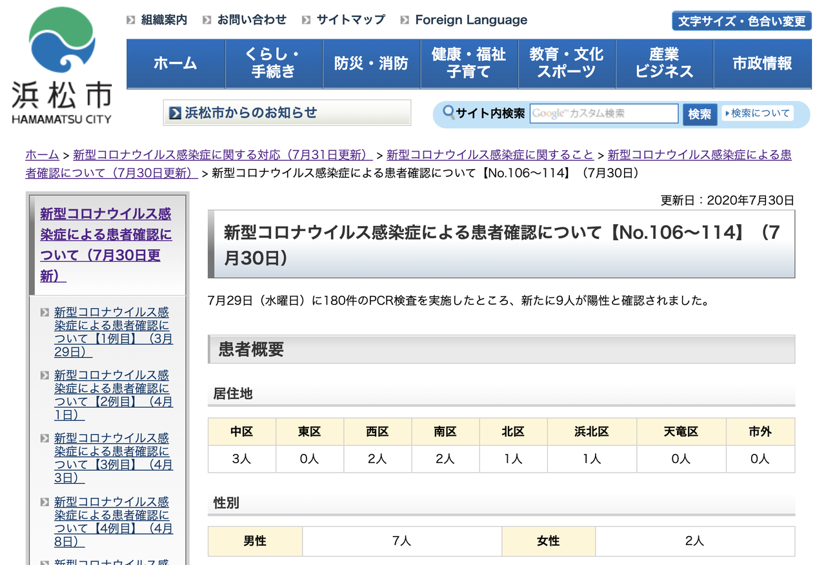
Task: Click the 更新日：2020年7月30日 text
Action: point(727,201)
